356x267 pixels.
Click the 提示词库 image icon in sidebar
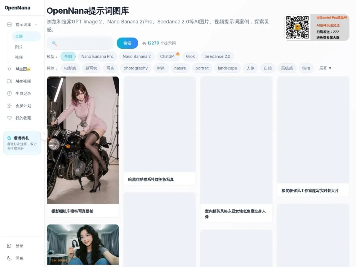(9, 25)
